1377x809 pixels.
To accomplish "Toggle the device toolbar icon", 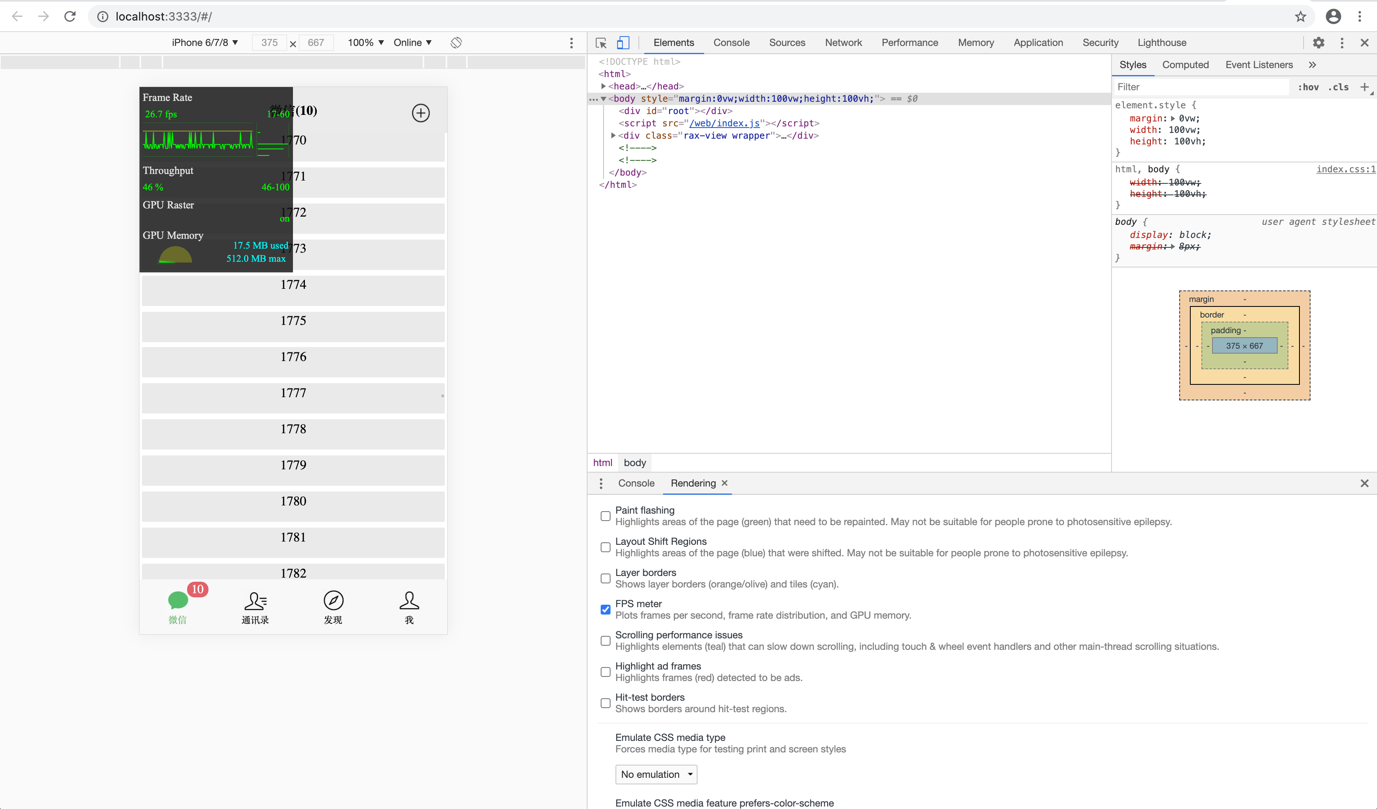I will point(623,43).
